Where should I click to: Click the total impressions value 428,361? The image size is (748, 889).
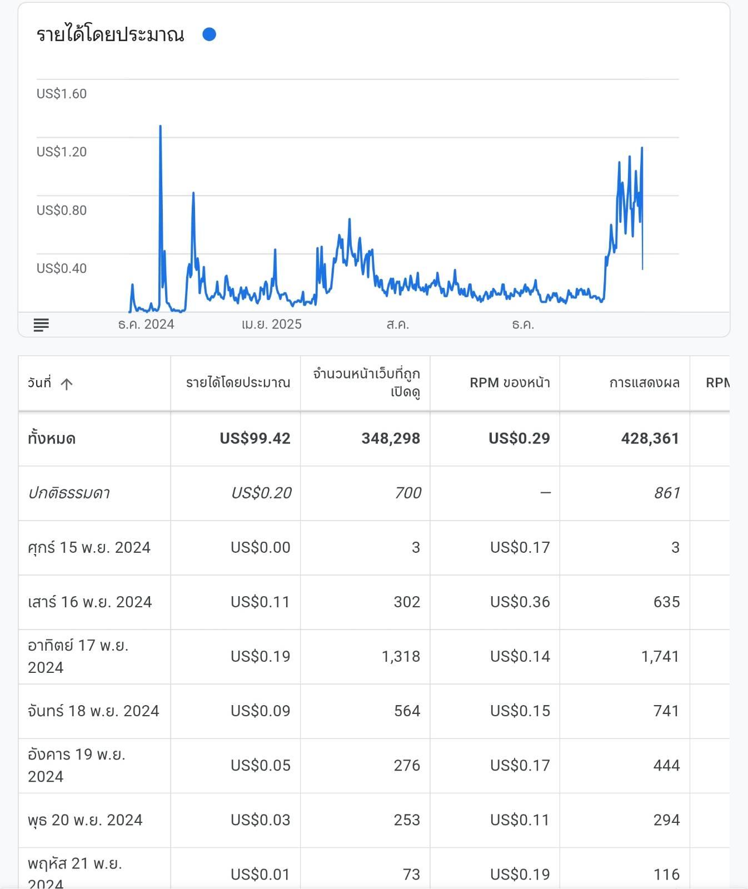[650, 438]
